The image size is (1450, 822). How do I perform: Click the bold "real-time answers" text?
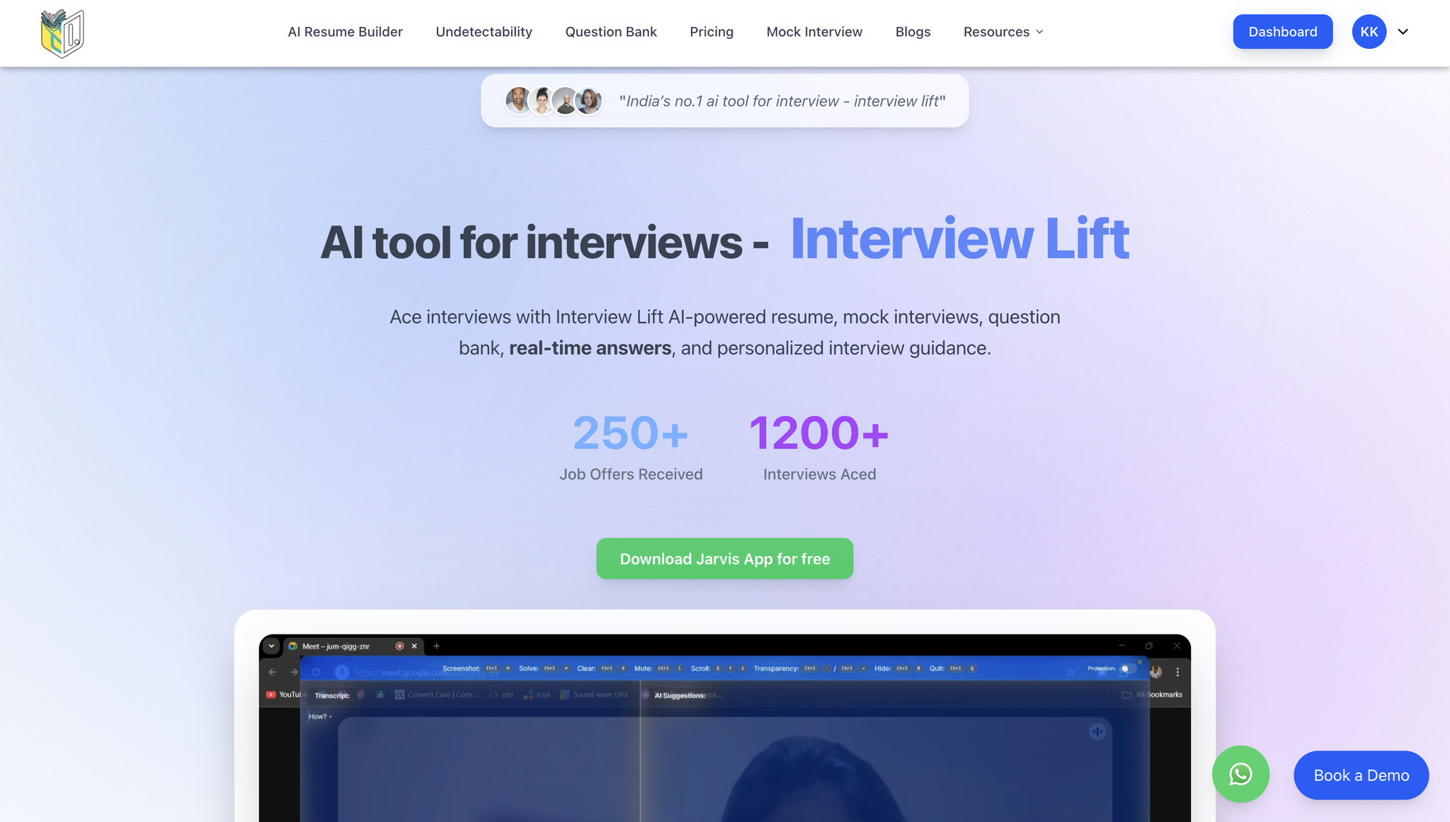click(x=590, y=348)
